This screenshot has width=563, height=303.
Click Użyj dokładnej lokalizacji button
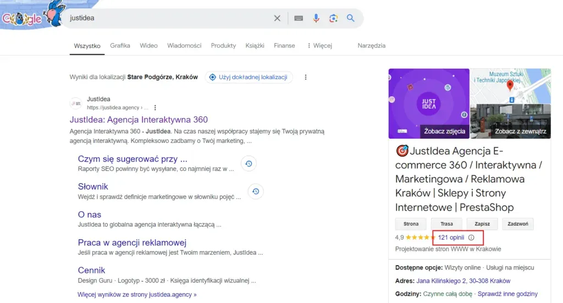249,77
